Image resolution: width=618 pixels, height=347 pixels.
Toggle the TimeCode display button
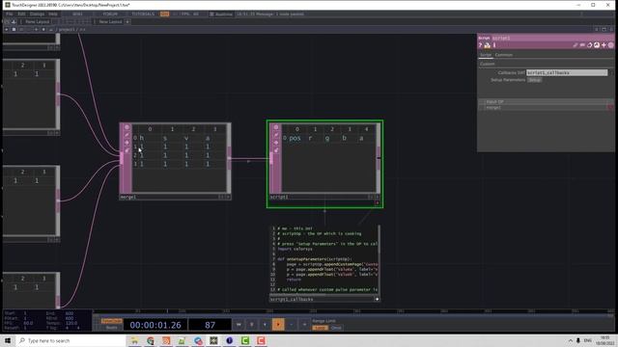112,321
